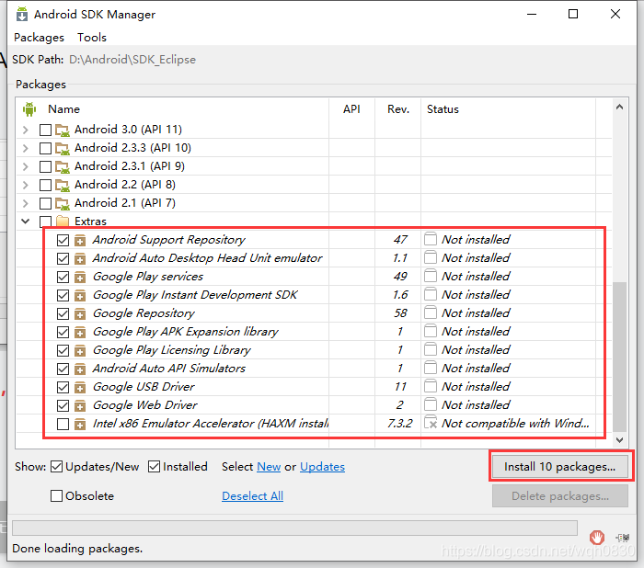Check the Intel x86 Emulator Accelerator checkbox

tap(63, 424)
